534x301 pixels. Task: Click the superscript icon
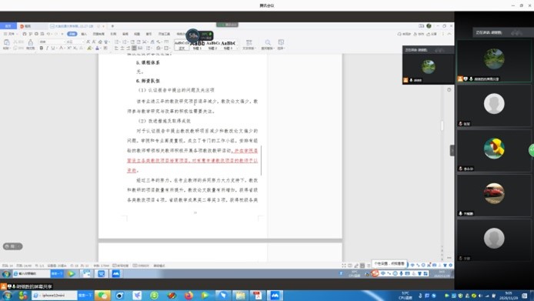pyautogui.click(x=68, y=48)
